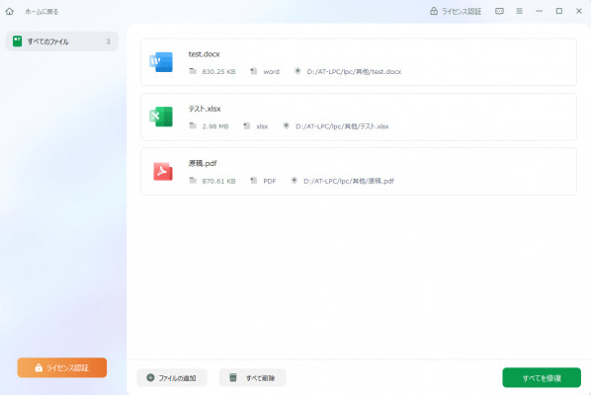Open the hamburger menu icon

(x=520, y=11)
